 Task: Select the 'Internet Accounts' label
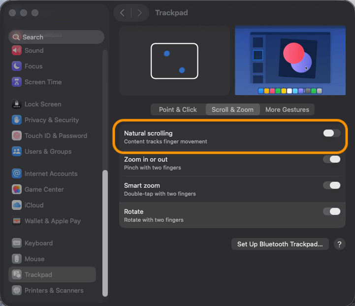click(x=51, y=173)
